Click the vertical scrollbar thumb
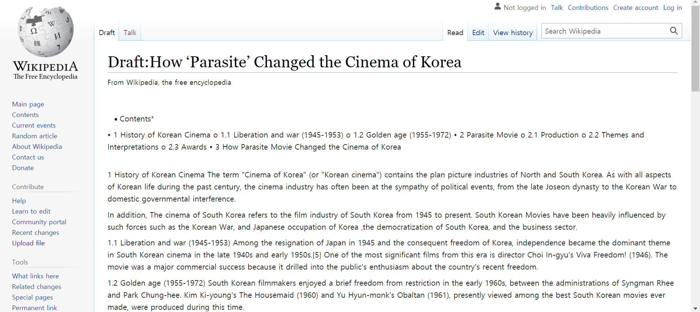 tap(695, 49)
